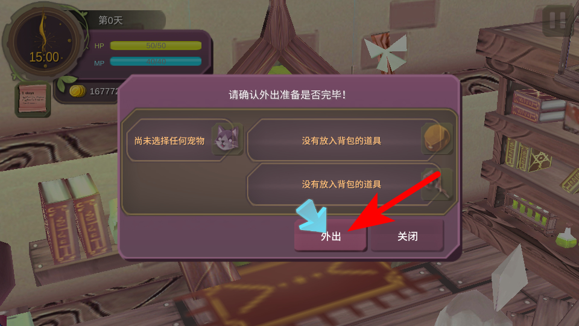579x326 pixels.
Task: Click the 关闭 close button
Action: pyautogui.click(x=407, y=236)
